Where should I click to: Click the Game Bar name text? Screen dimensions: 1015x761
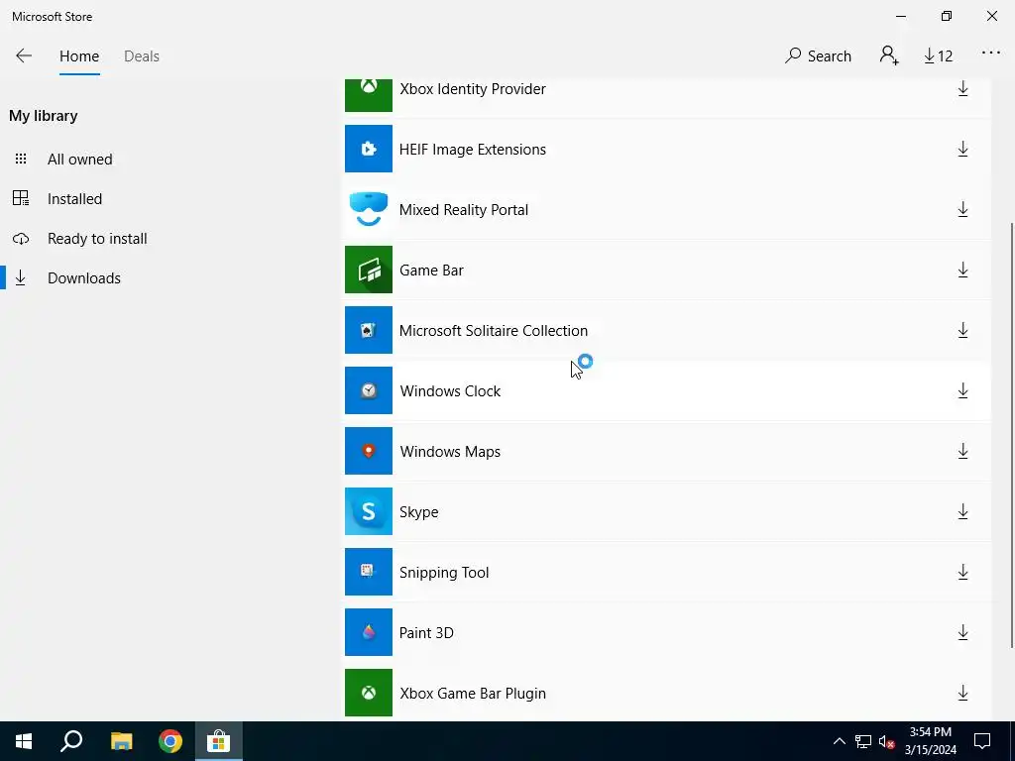click(431, 270)
